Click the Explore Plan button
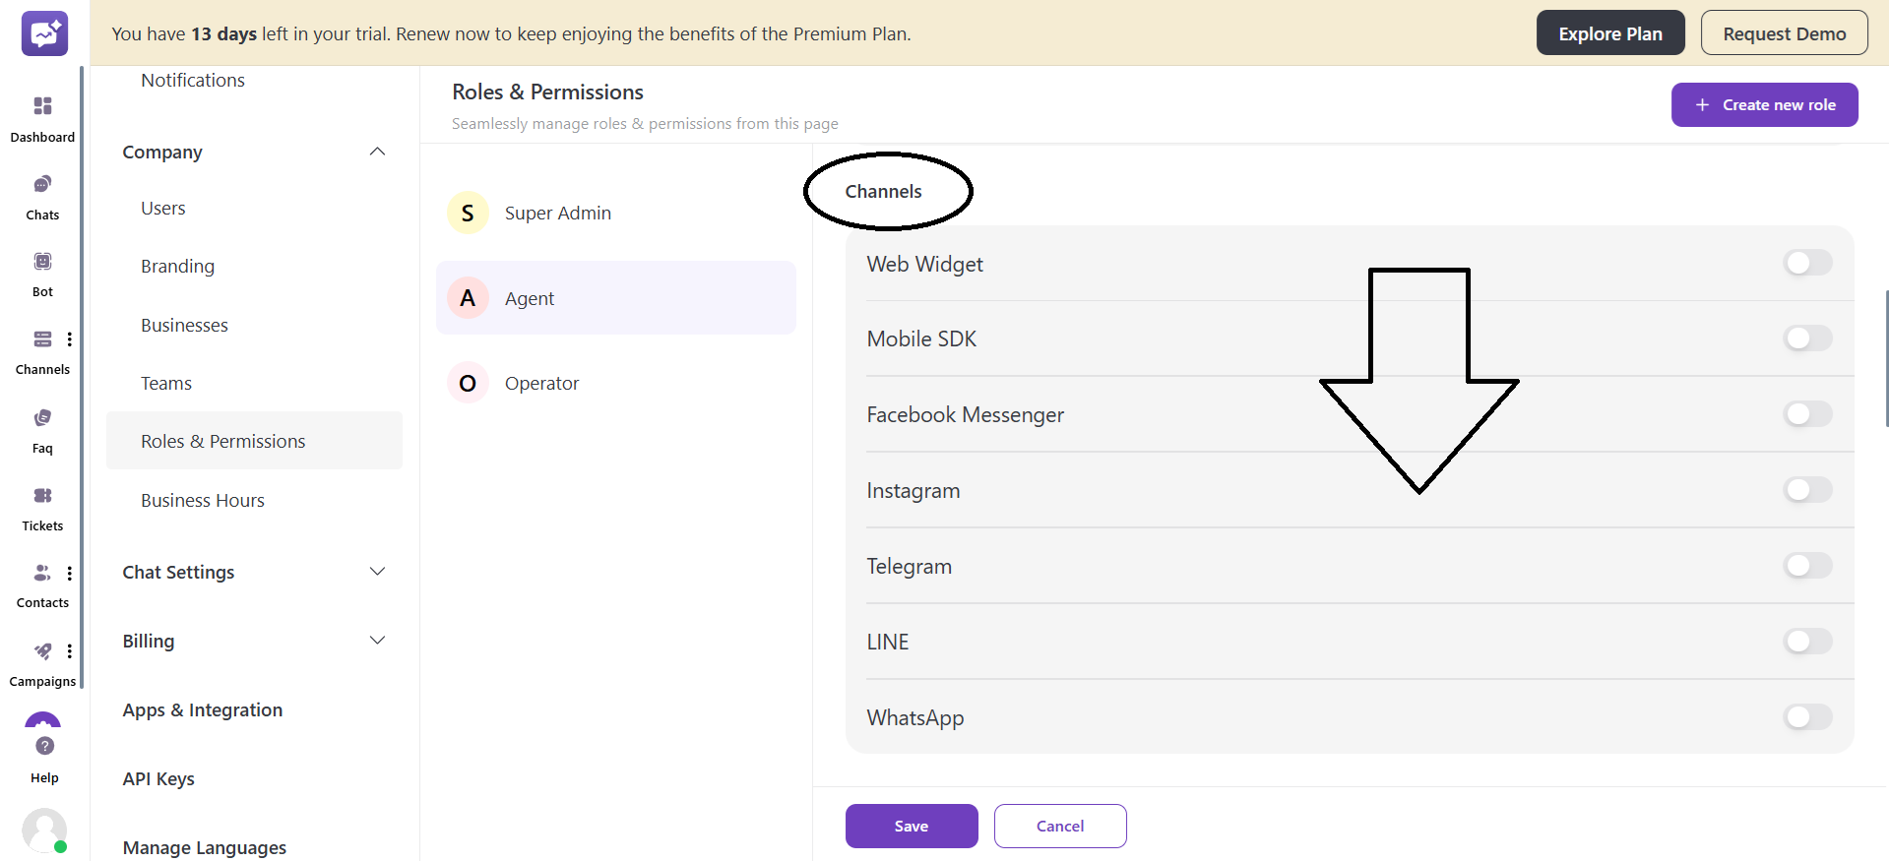This screenshot has height=862, width=1889. click(x=1610, y=33)
